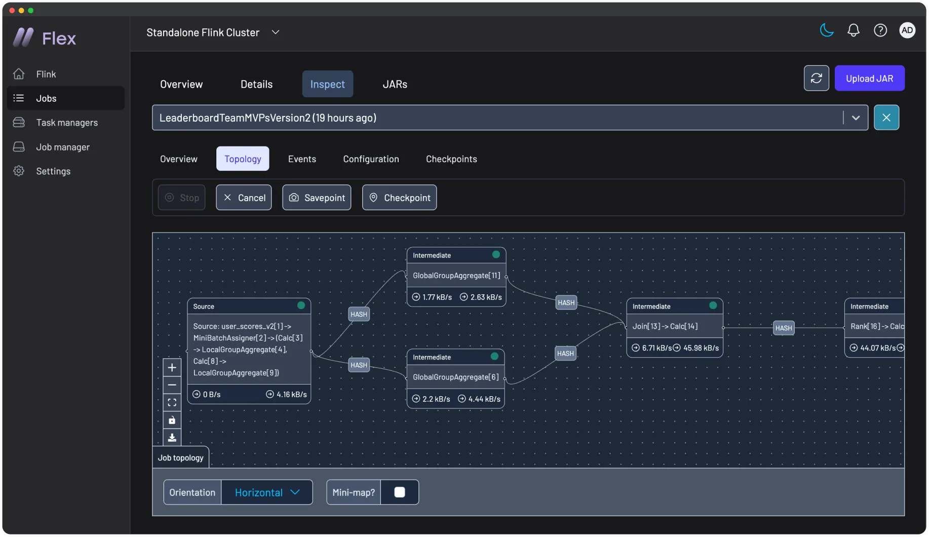929x537 pixels.
Task: Switch to the Events sub-tab
Action: (x=302, y=159)
